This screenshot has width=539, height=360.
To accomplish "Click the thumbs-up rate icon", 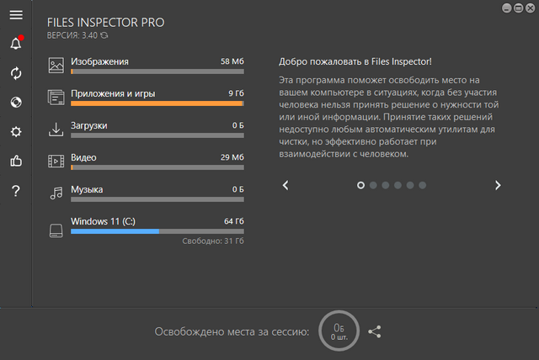I will pos(16,161).
